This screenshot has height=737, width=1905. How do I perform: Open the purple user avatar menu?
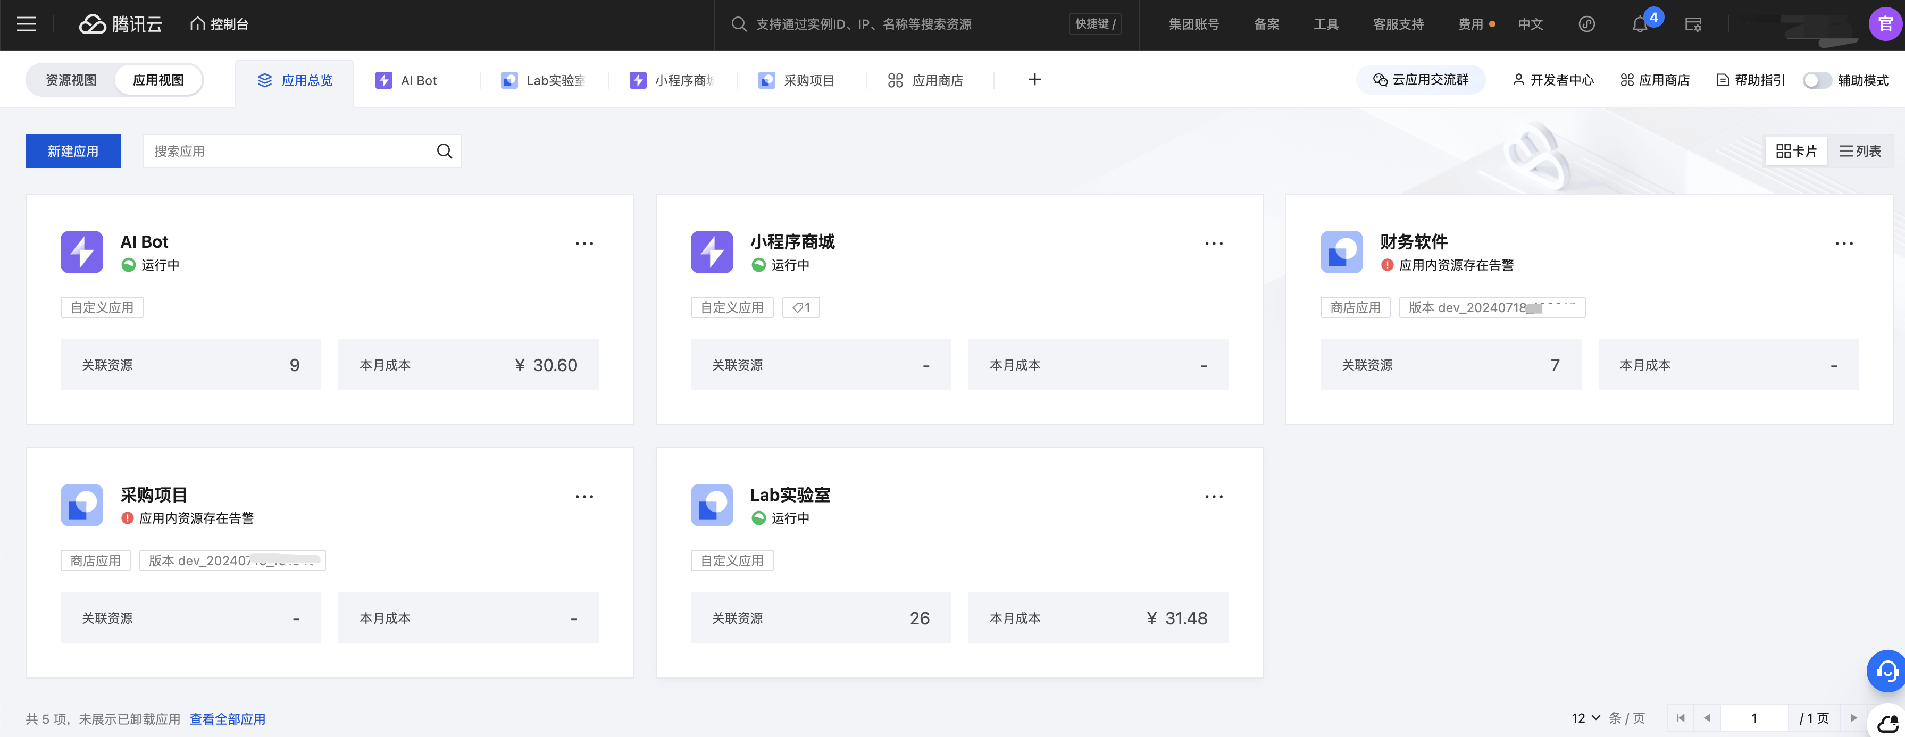click(x=1885, y=24)
